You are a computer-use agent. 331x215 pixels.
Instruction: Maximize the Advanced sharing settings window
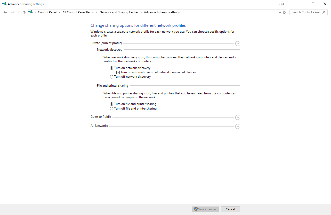point(313,4)
